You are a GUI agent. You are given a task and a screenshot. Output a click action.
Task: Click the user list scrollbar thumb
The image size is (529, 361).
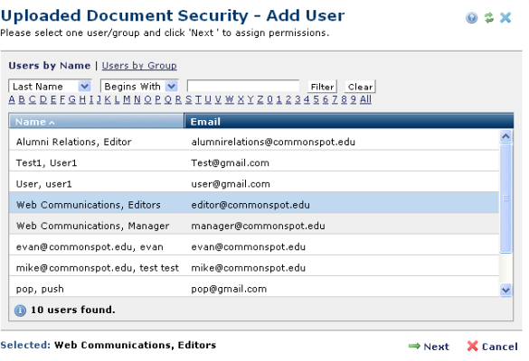(x=505, y=199)
